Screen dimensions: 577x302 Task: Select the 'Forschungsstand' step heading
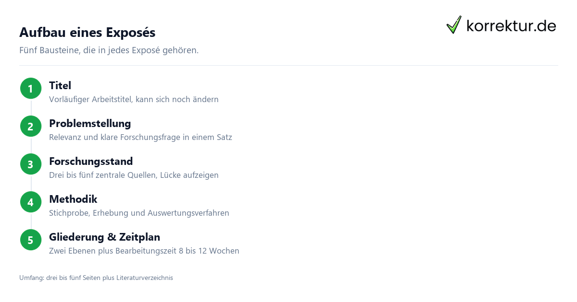[91, 162]
